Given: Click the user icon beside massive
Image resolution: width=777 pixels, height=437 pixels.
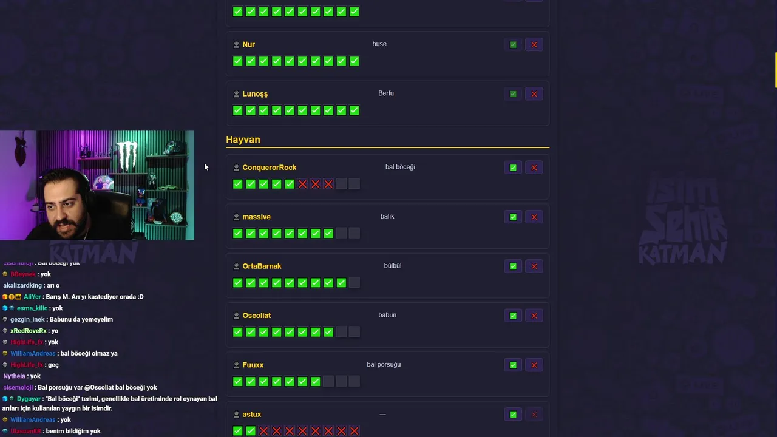Looking at the screenshot, I should [237, 217].
